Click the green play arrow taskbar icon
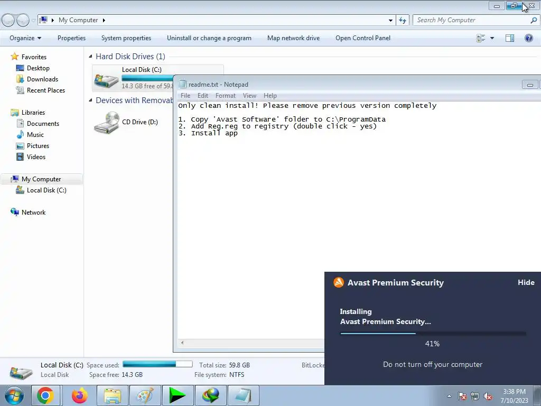Image resolution: width=541 pixels, height=406 pixels. point(178,395)
